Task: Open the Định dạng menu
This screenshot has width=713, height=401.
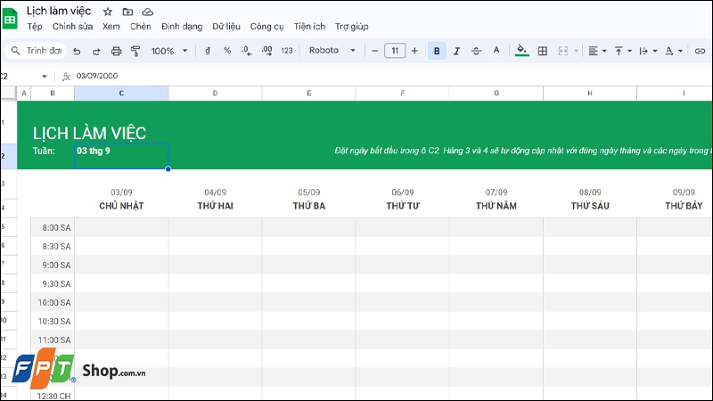Action: [x=182, y=27]
